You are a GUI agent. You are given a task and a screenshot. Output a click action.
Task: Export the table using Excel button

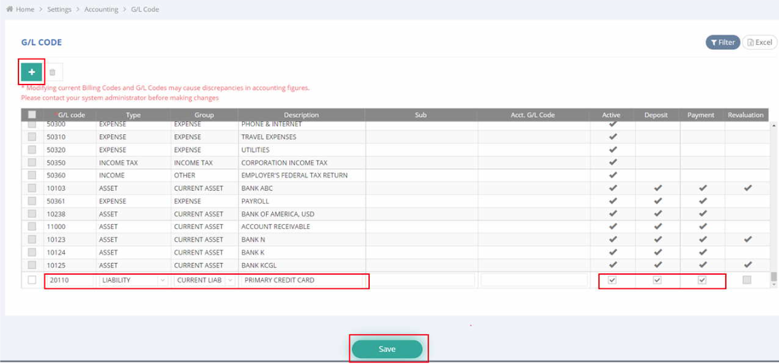759,42
